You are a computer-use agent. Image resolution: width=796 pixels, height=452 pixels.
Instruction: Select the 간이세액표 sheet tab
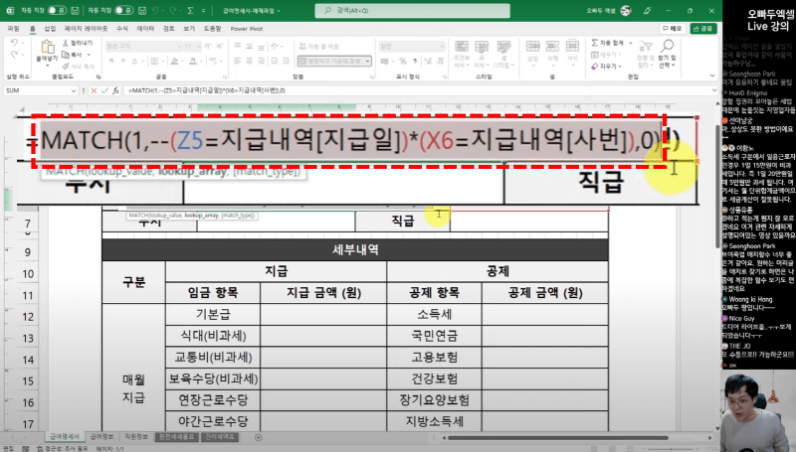(220, 437)
